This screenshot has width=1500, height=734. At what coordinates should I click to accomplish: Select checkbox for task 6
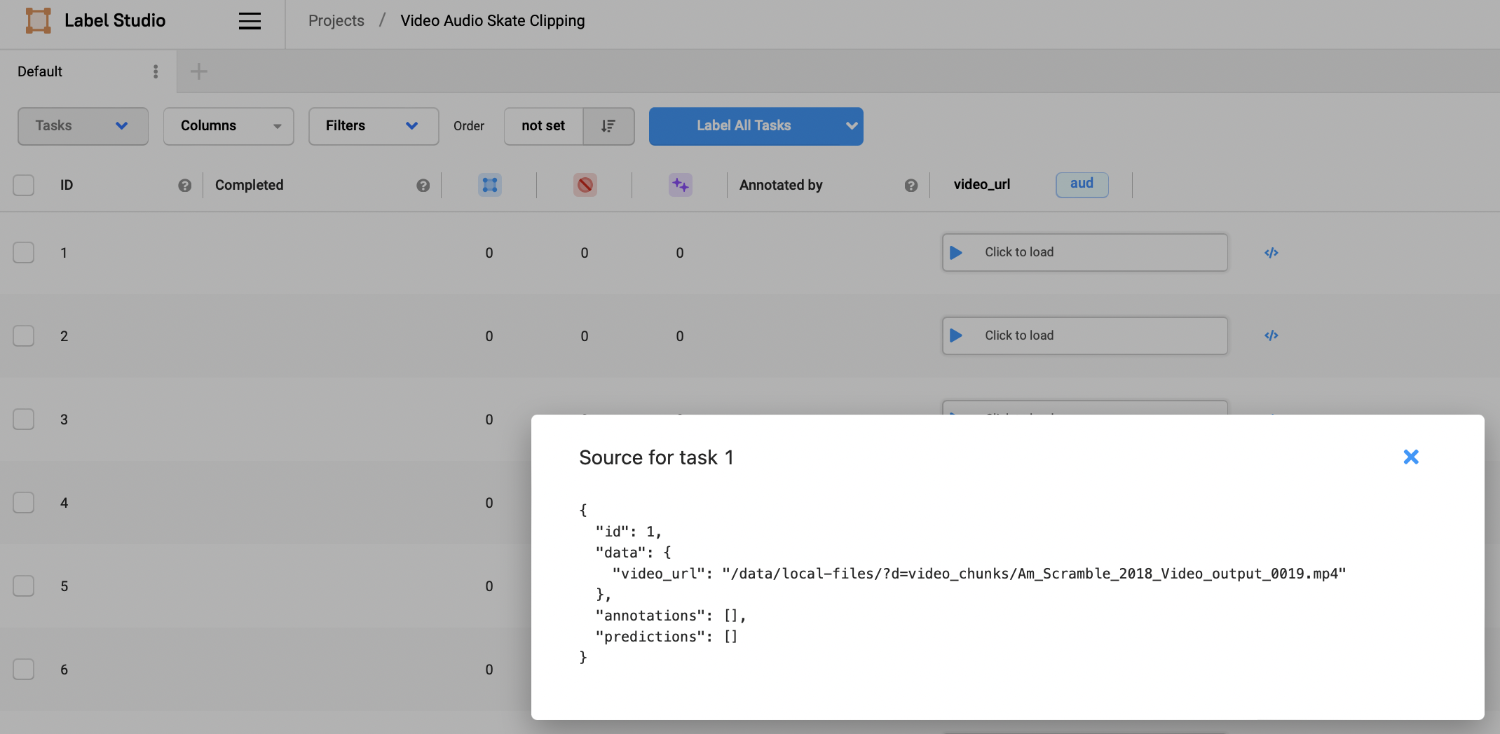[x=24, y=670]
